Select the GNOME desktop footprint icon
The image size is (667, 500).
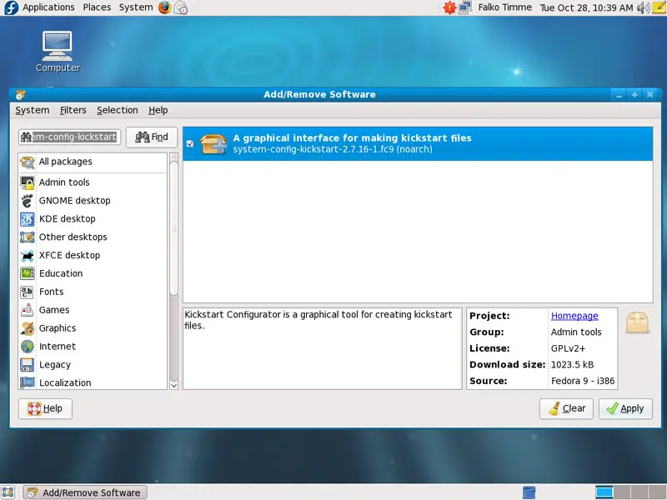click(28, 201)
